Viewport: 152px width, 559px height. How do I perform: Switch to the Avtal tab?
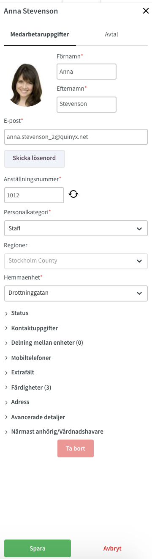tap(111, 35)
